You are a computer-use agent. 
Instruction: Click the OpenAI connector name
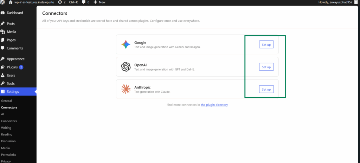(141, 65)
